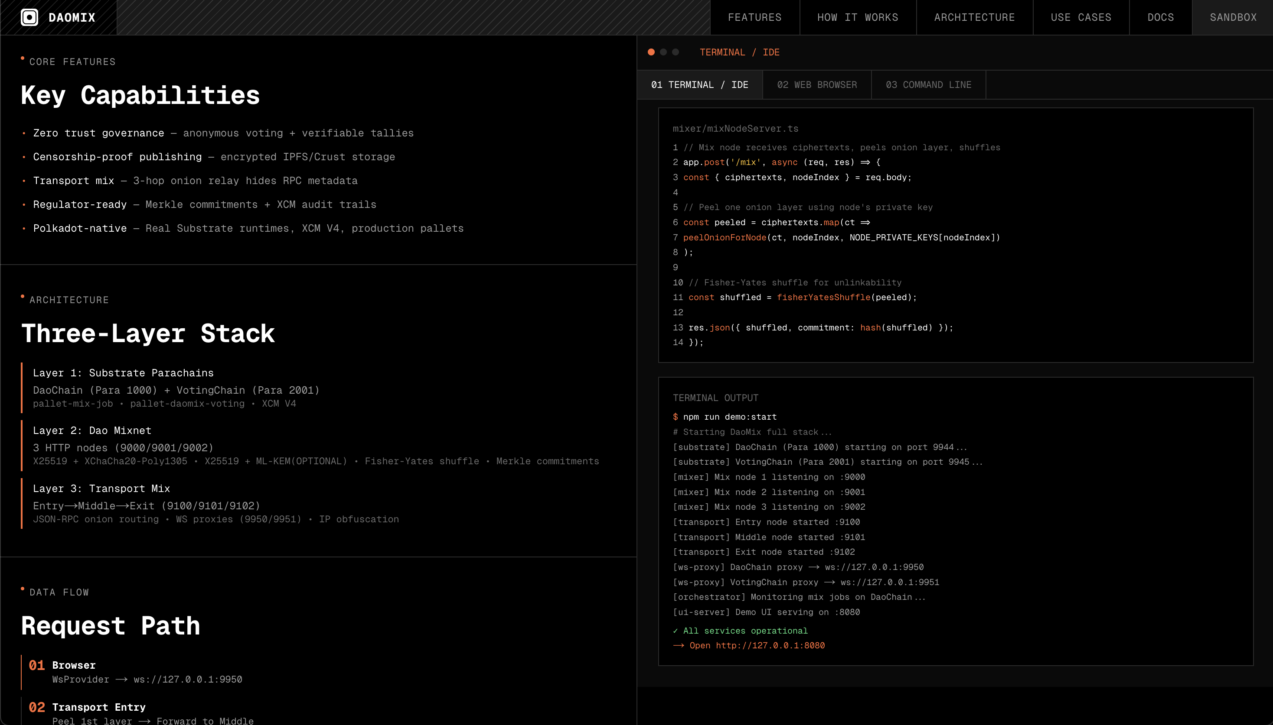1273x725 pixels.
Task: Open the Docs page
Action: click(x=1160, y=17)
